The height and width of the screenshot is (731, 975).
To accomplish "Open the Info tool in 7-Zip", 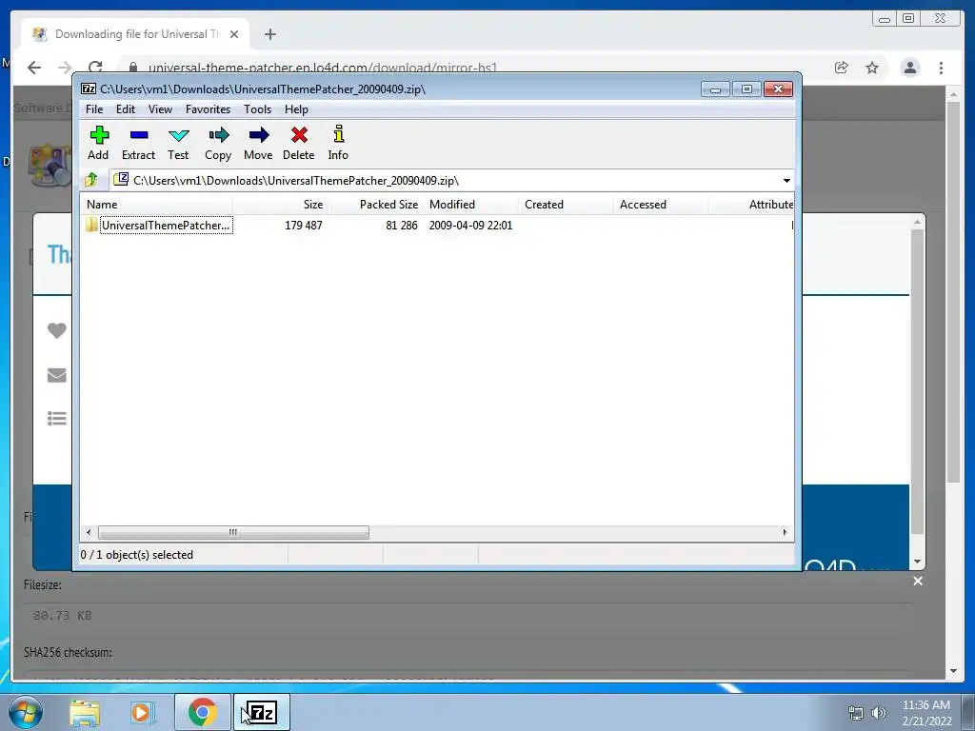I will click(338, 143).
